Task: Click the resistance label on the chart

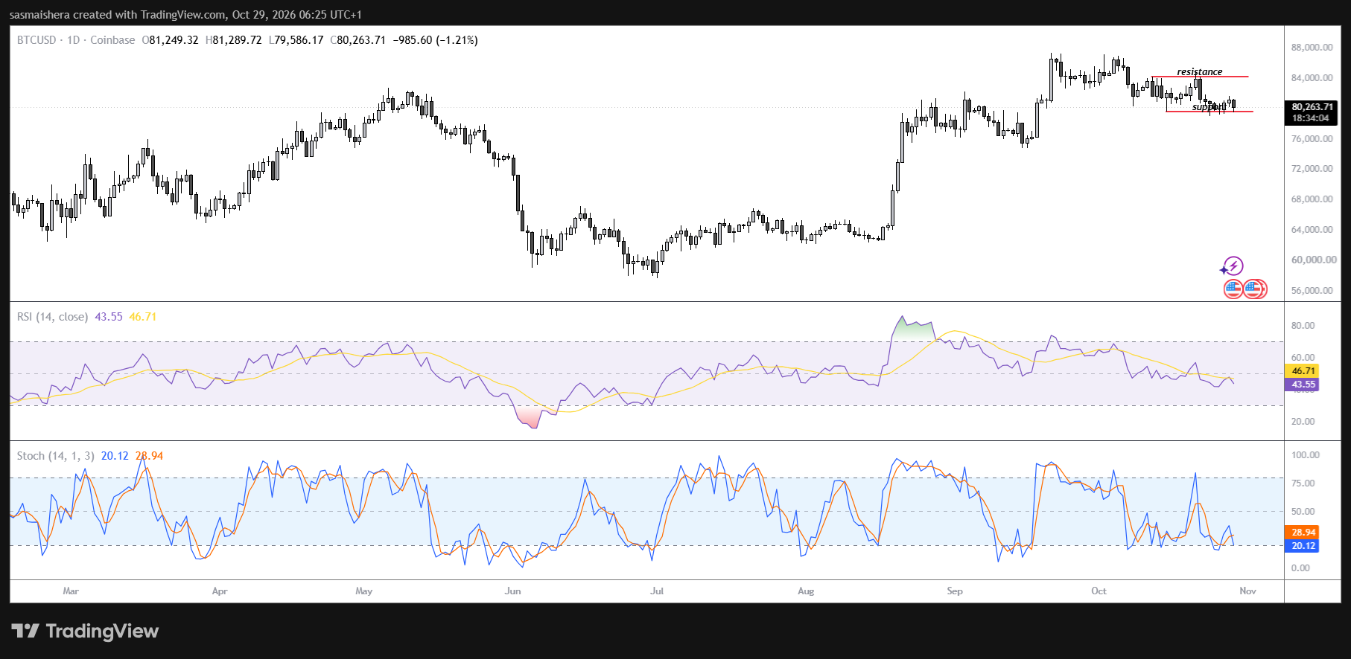Action: [1200, 71]
